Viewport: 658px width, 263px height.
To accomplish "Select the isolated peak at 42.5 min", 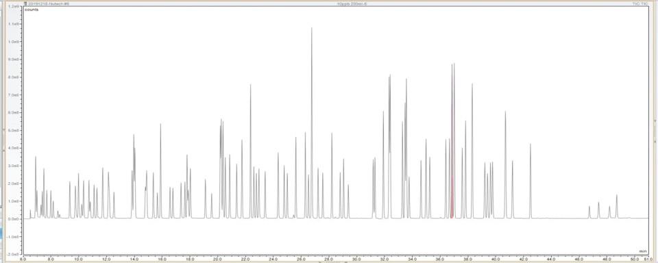I will (531, 181).
